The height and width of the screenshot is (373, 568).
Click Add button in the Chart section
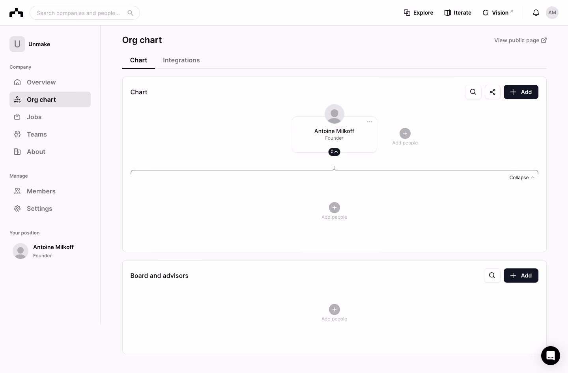click(x=521, y=92)
